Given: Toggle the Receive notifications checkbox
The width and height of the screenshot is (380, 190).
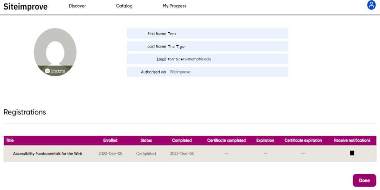Looking at the screenshot, I should coord(352,153).
